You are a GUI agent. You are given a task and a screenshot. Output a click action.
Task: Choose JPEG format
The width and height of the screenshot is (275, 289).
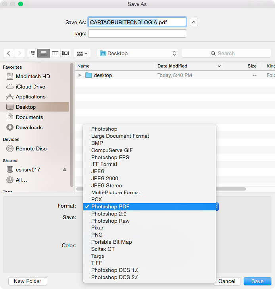pyautogui.click(x=149, y=171)
